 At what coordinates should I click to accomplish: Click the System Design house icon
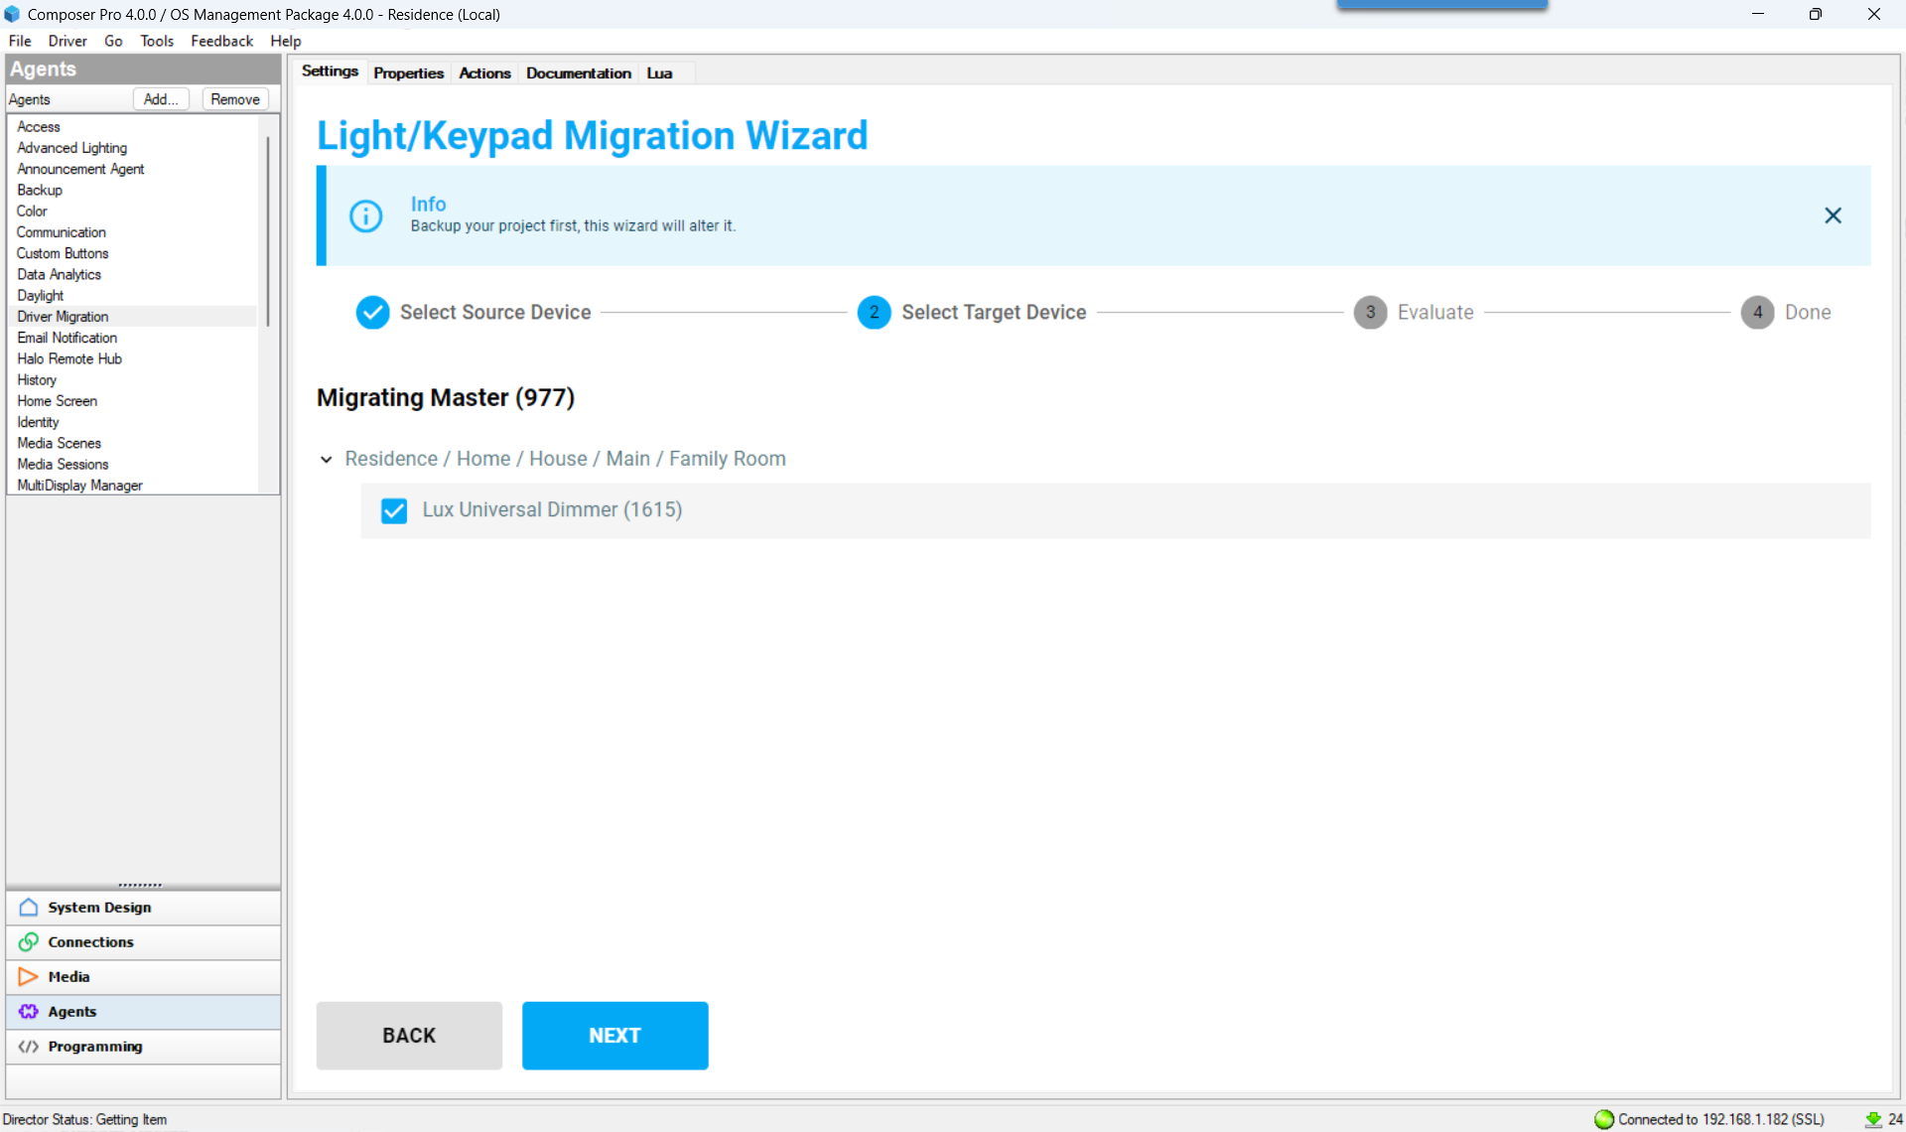point(29,908)
